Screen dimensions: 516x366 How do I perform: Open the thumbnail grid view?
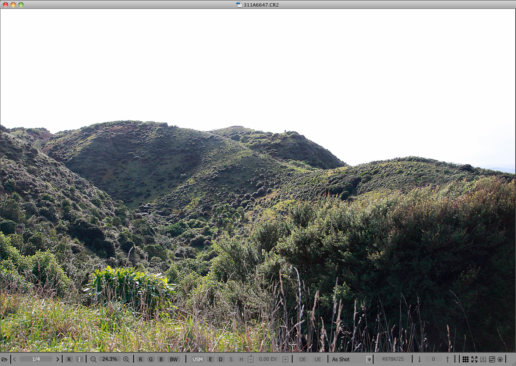click(466, 359)
